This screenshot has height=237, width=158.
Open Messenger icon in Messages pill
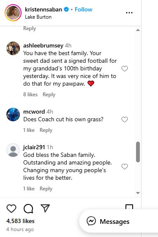91,221
